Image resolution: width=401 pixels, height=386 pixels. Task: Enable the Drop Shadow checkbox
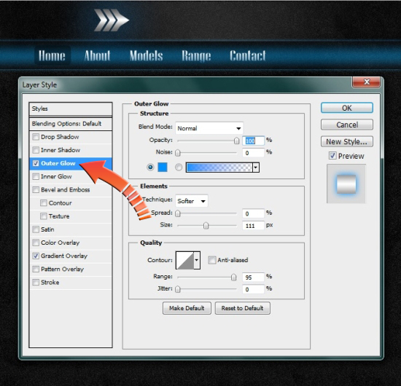pyautogui.click(x=36, y=137)
